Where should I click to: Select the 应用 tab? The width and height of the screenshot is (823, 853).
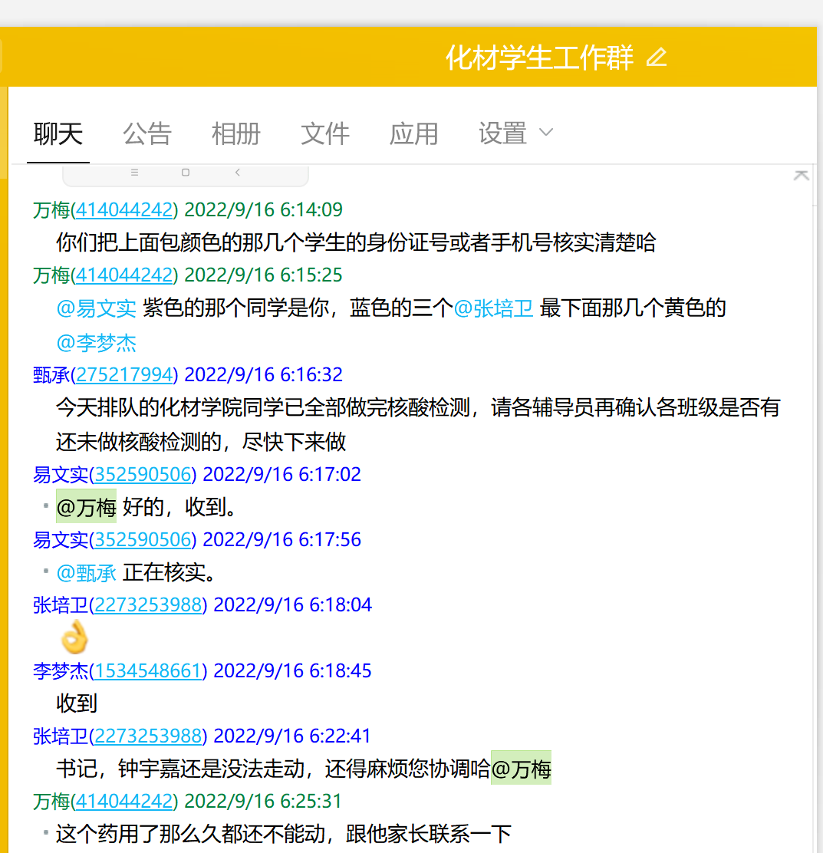(x=414, y=133)
